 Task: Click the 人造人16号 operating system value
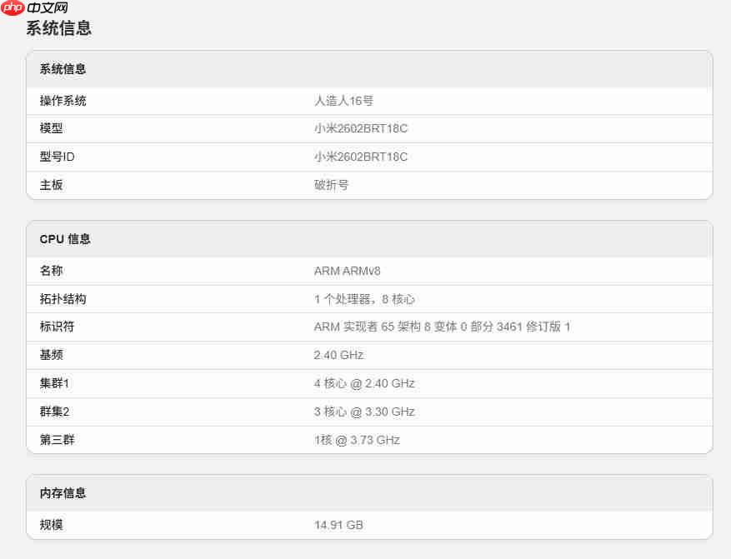click(x=344, y=101)
